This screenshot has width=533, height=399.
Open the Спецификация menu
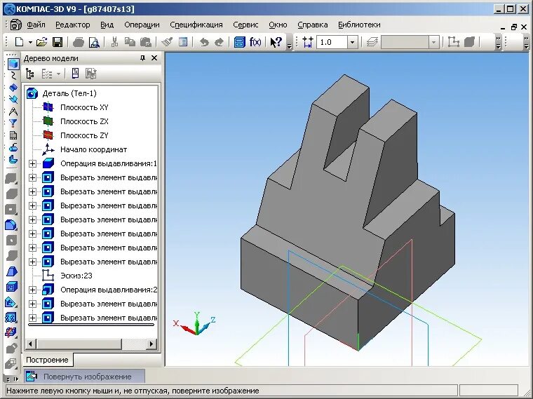tap(196, 25)
